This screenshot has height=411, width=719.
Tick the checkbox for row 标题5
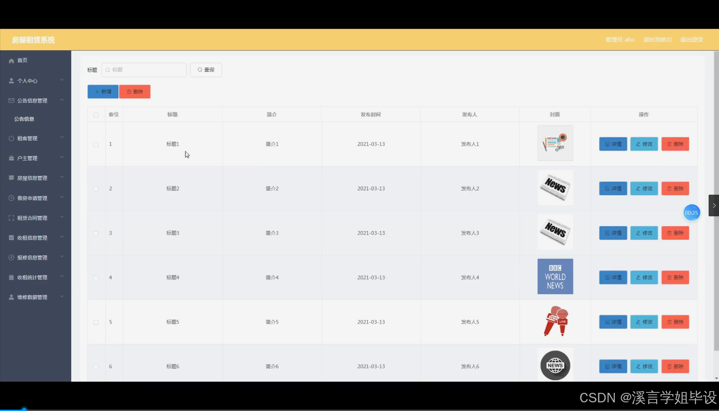[96, 322]
